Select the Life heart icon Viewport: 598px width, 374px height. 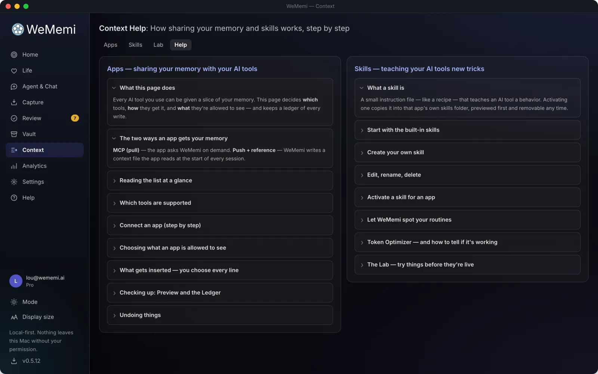point(14,71)
